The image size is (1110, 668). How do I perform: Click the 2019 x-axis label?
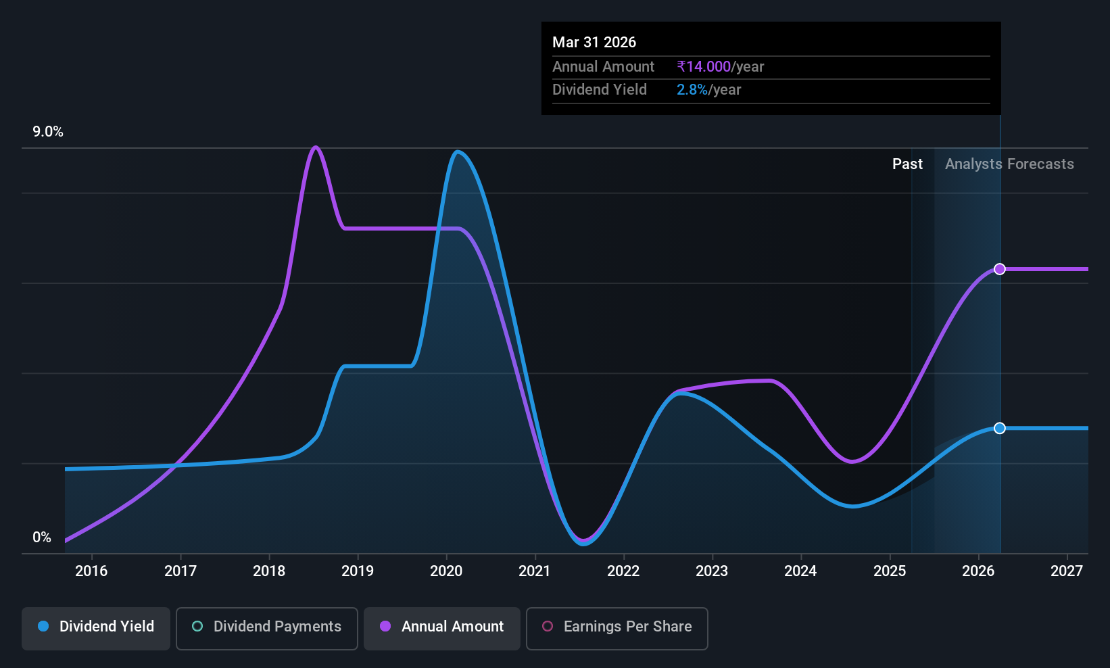point(358,571)
